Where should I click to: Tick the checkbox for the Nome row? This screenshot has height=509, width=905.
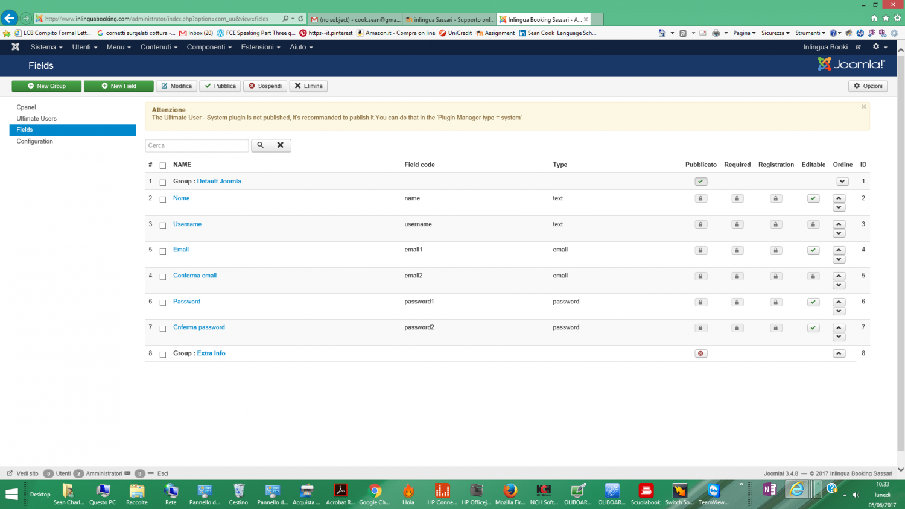(x=163, y=199)
